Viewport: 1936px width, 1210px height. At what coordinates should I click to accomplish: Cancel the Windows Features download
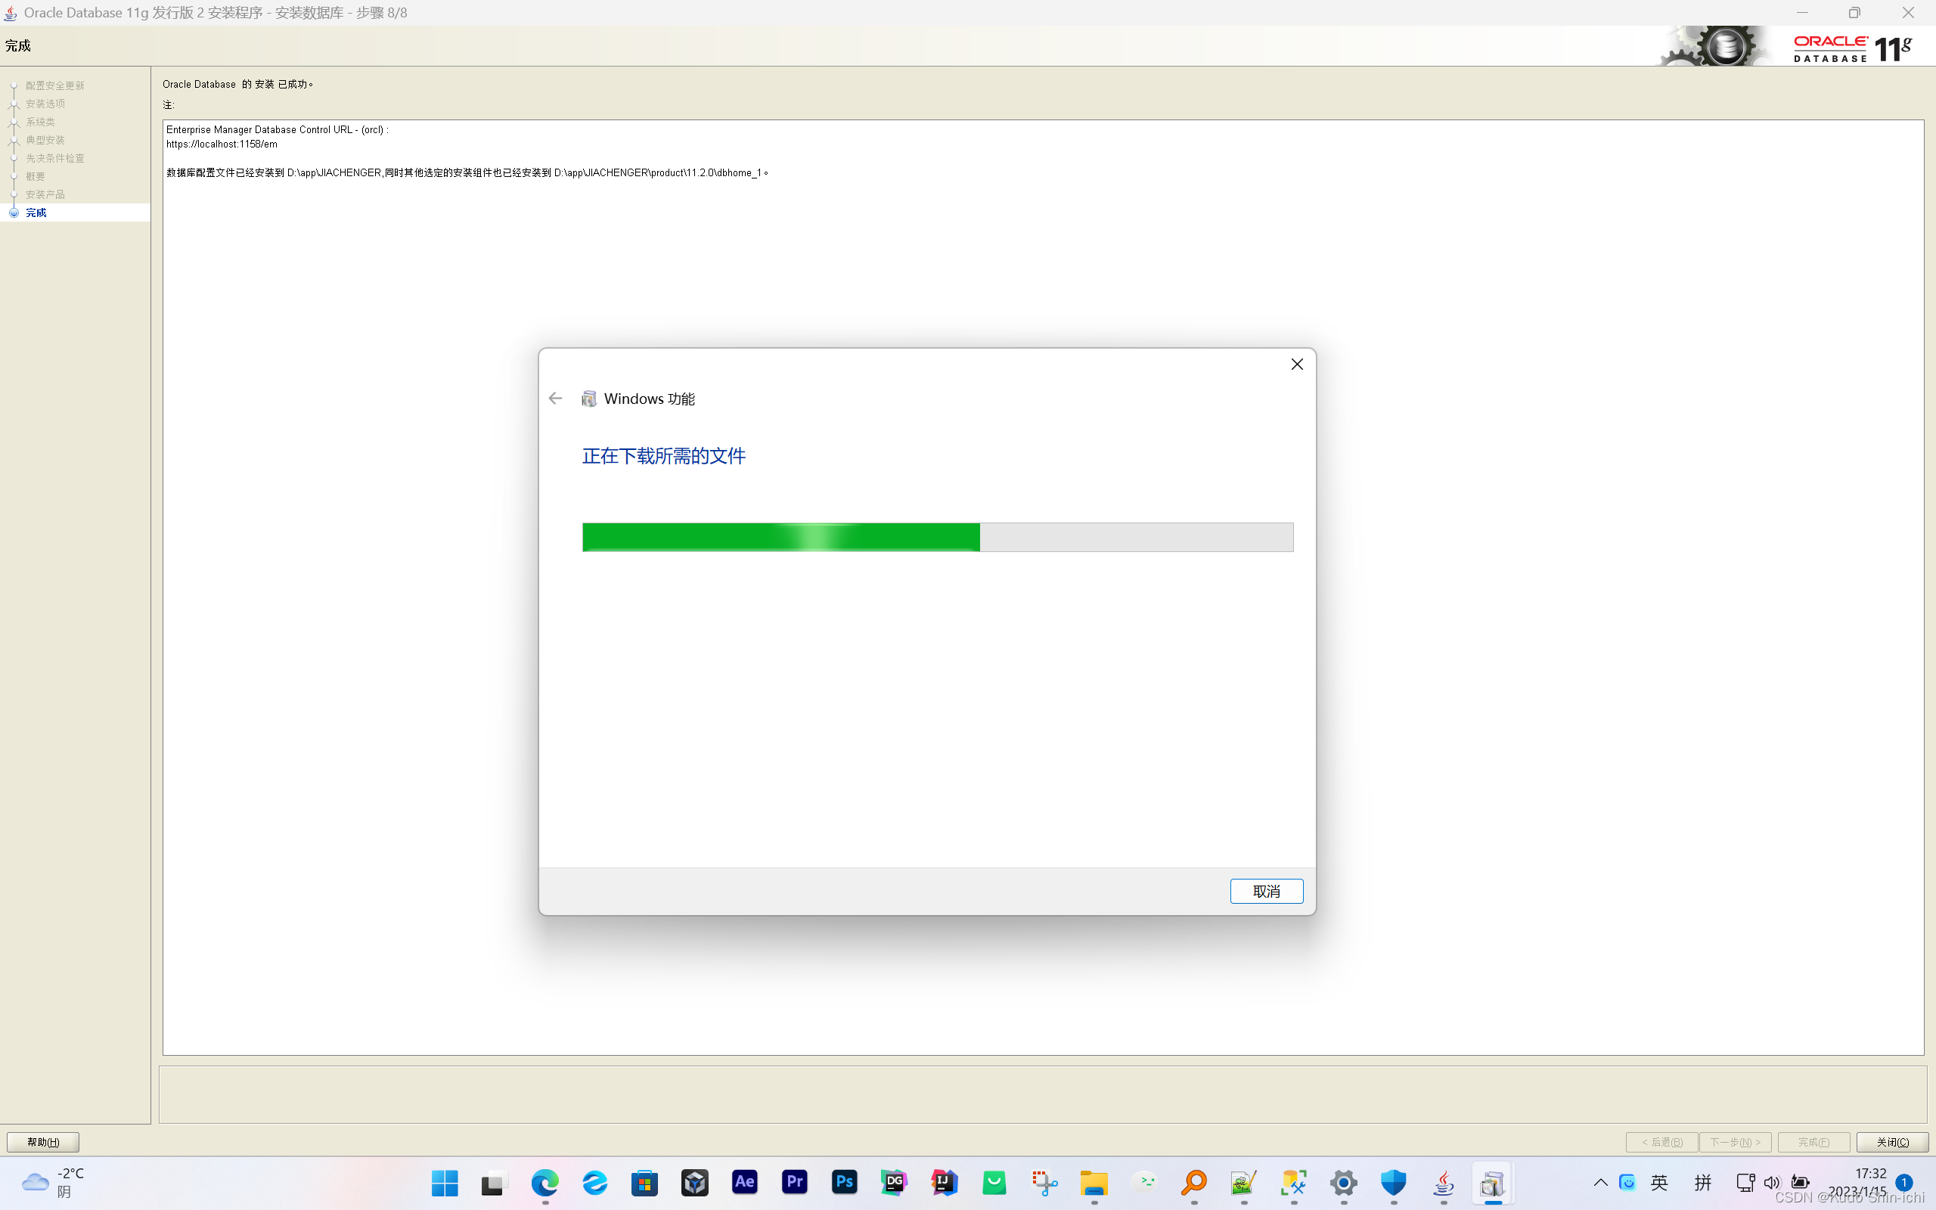1267,891
